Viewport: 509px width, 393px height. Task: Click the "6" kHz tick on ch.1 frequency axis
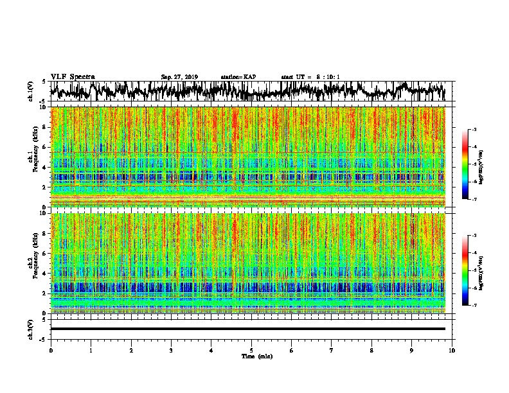point(44,147)
